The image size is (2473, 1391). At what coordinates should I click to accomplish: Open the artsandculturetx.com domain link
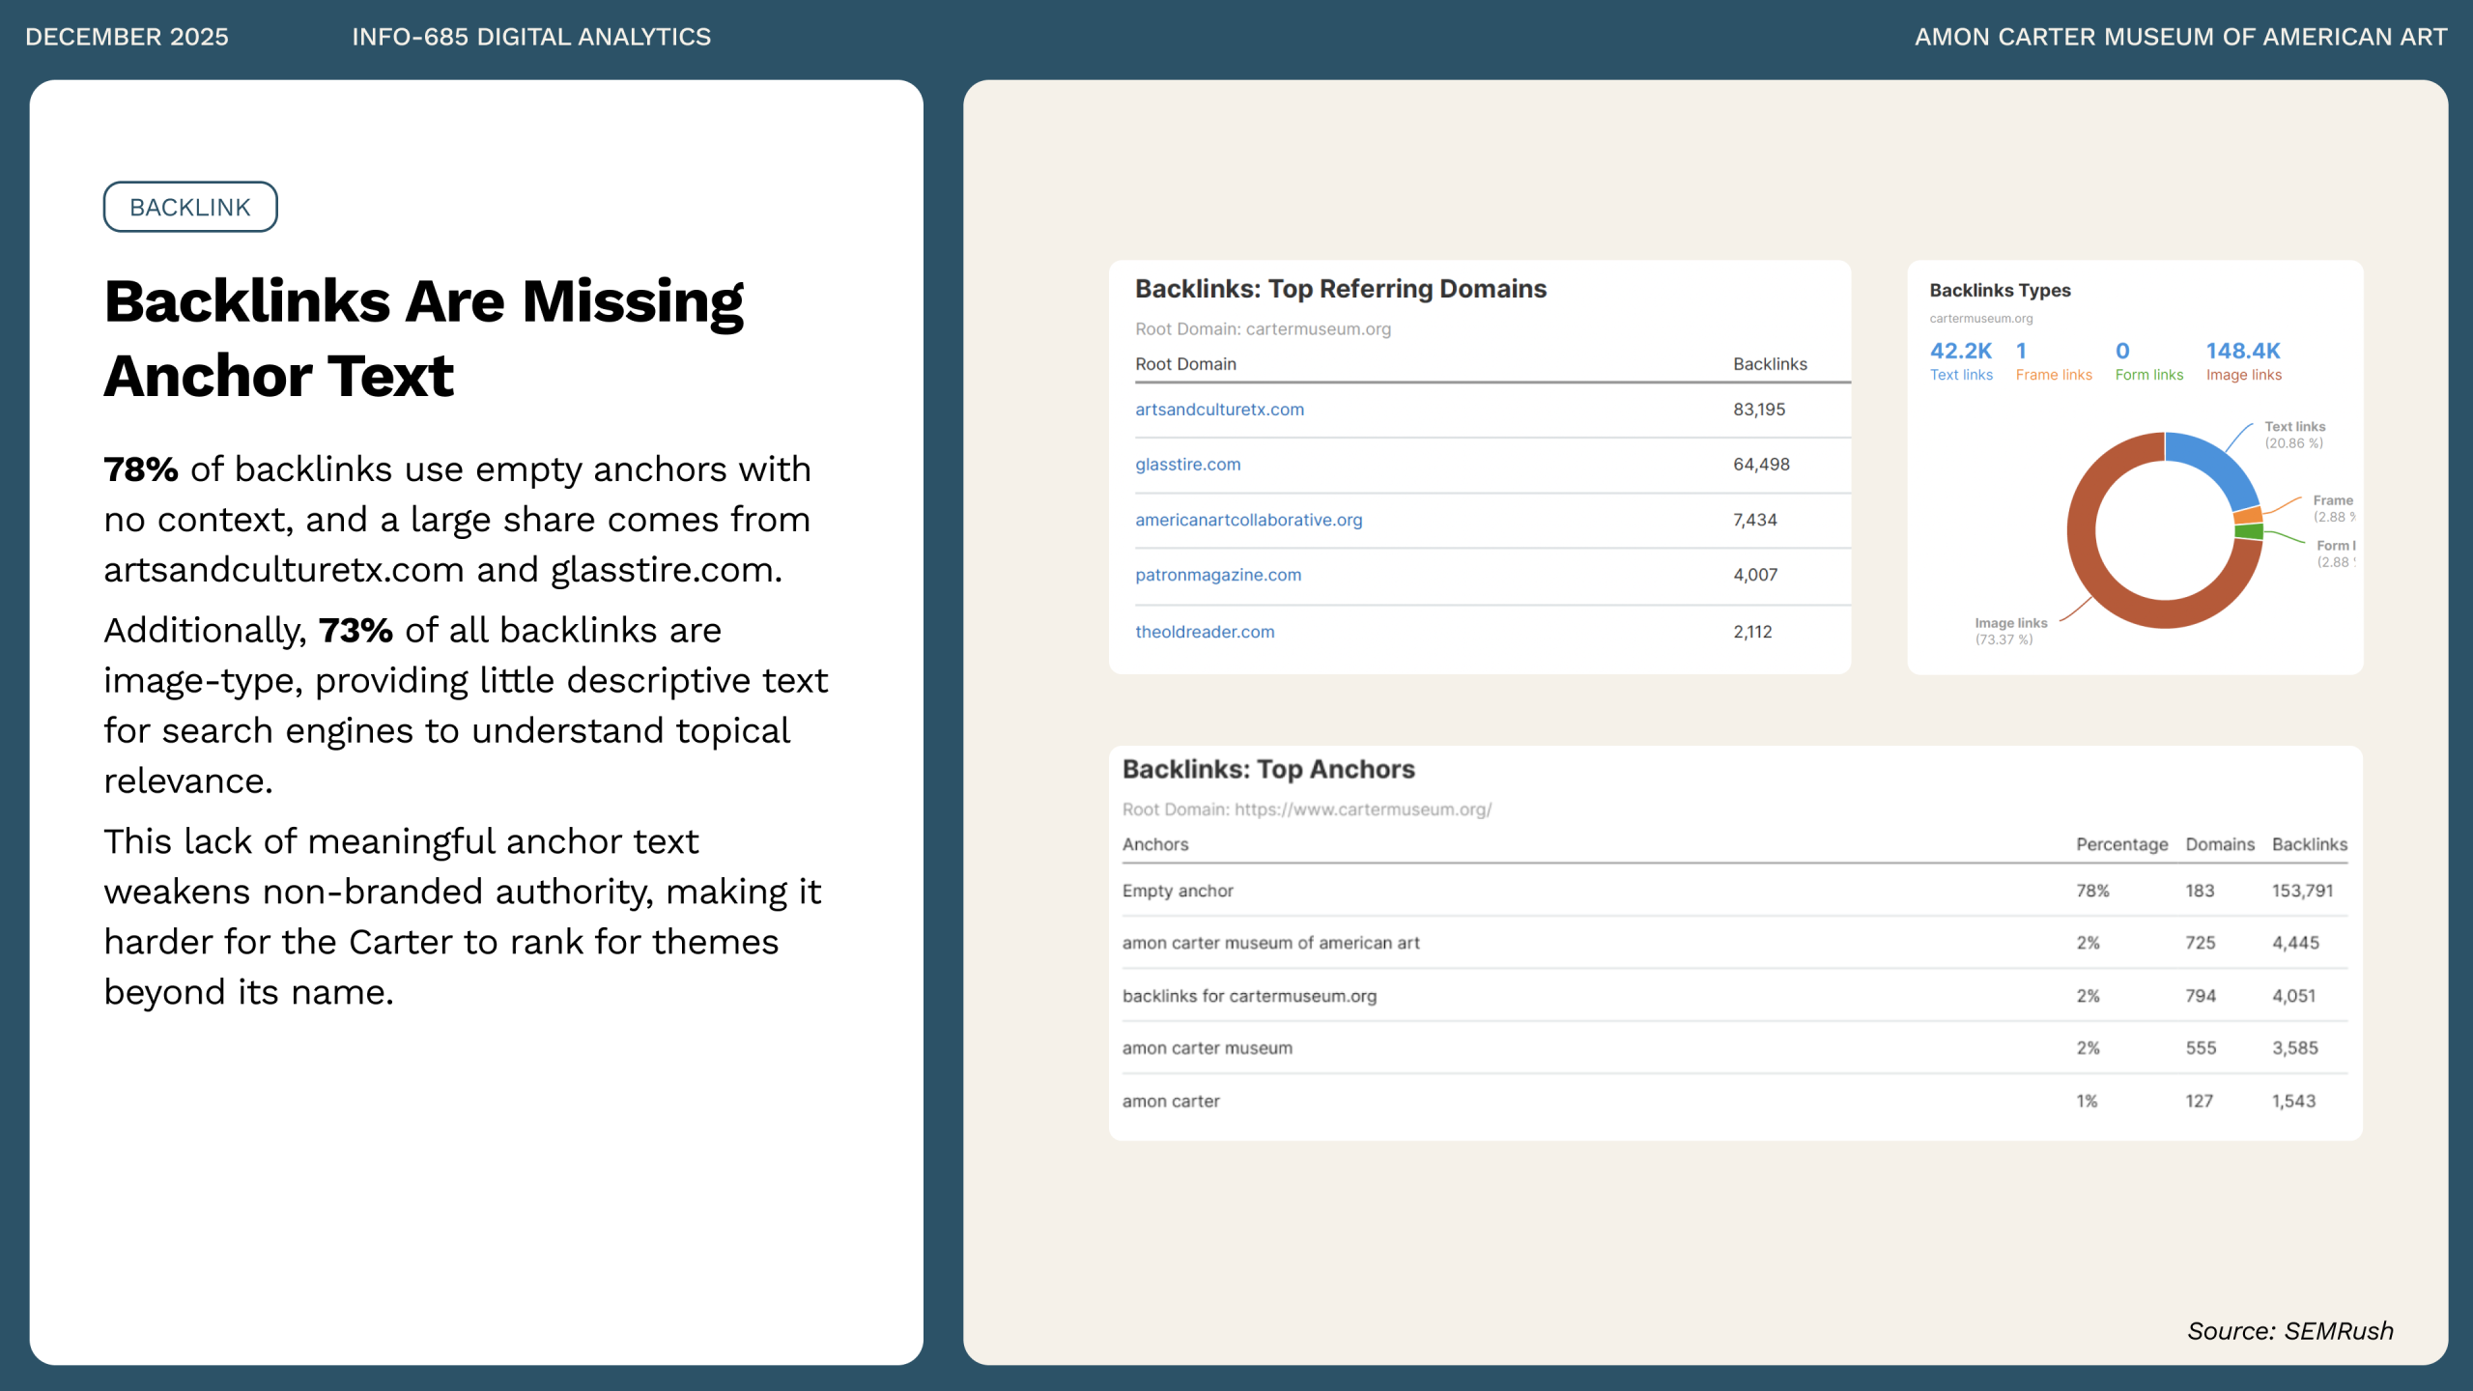point(1219,410)
